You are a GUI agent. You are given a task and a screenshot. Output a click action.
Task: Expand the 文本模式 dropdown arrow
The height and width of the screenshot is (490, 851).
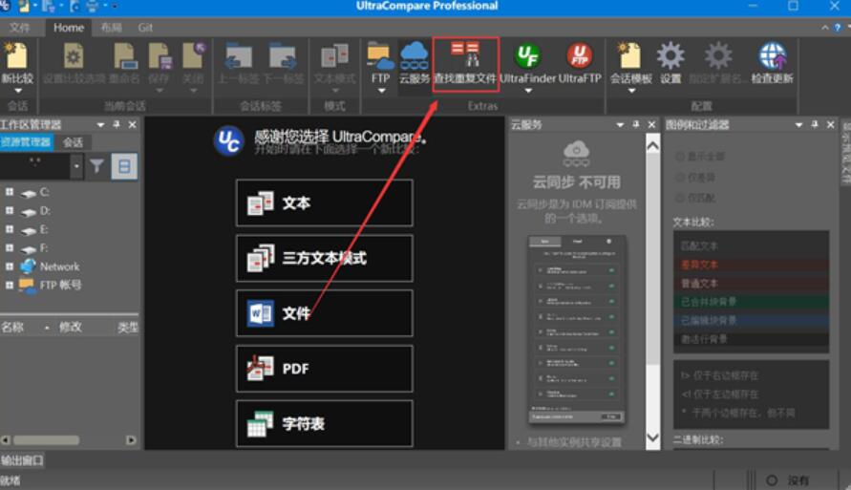tap(335, 91)
